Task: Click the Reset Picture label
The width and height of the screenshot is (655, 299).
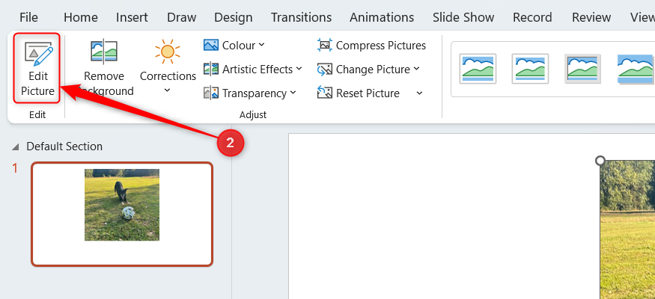Action: (368, 93)
